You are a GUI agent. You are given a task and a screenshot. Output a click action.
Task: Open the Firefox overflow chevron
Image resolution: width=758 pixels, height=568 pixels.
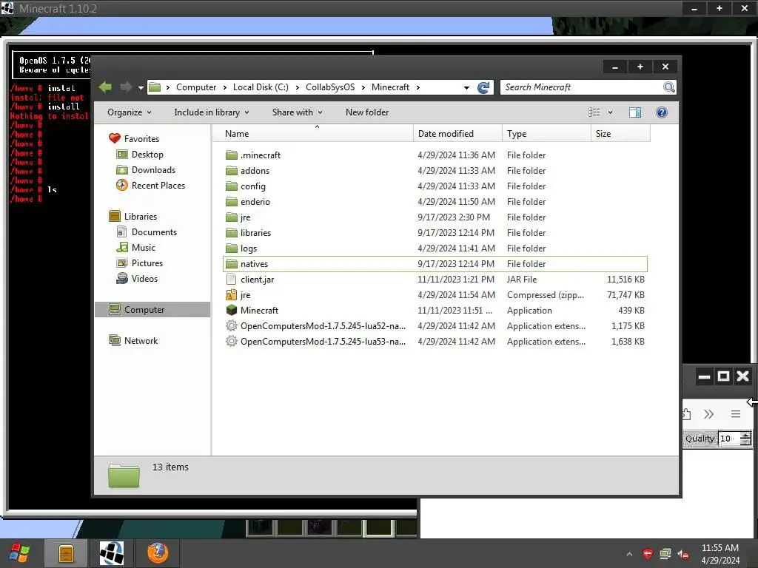(708, 414)
